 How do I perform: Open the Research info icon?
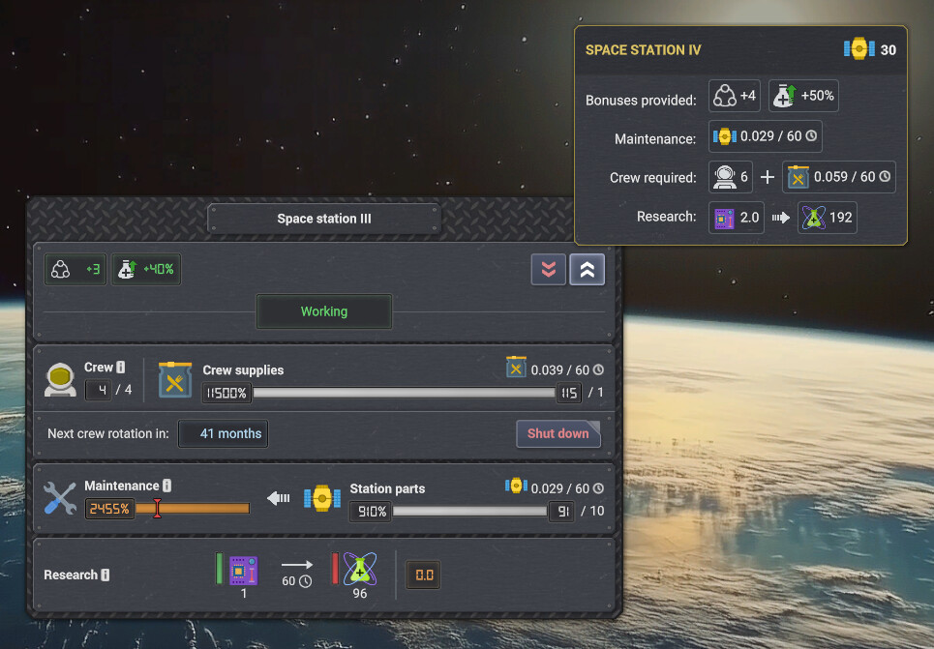click(105, 575)
